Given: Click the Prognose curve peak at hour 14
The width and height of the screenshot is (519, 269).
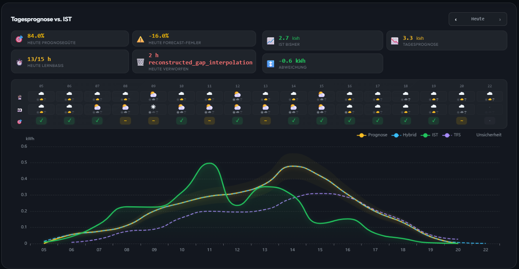Looking at the screenshot, I should 292,166.
